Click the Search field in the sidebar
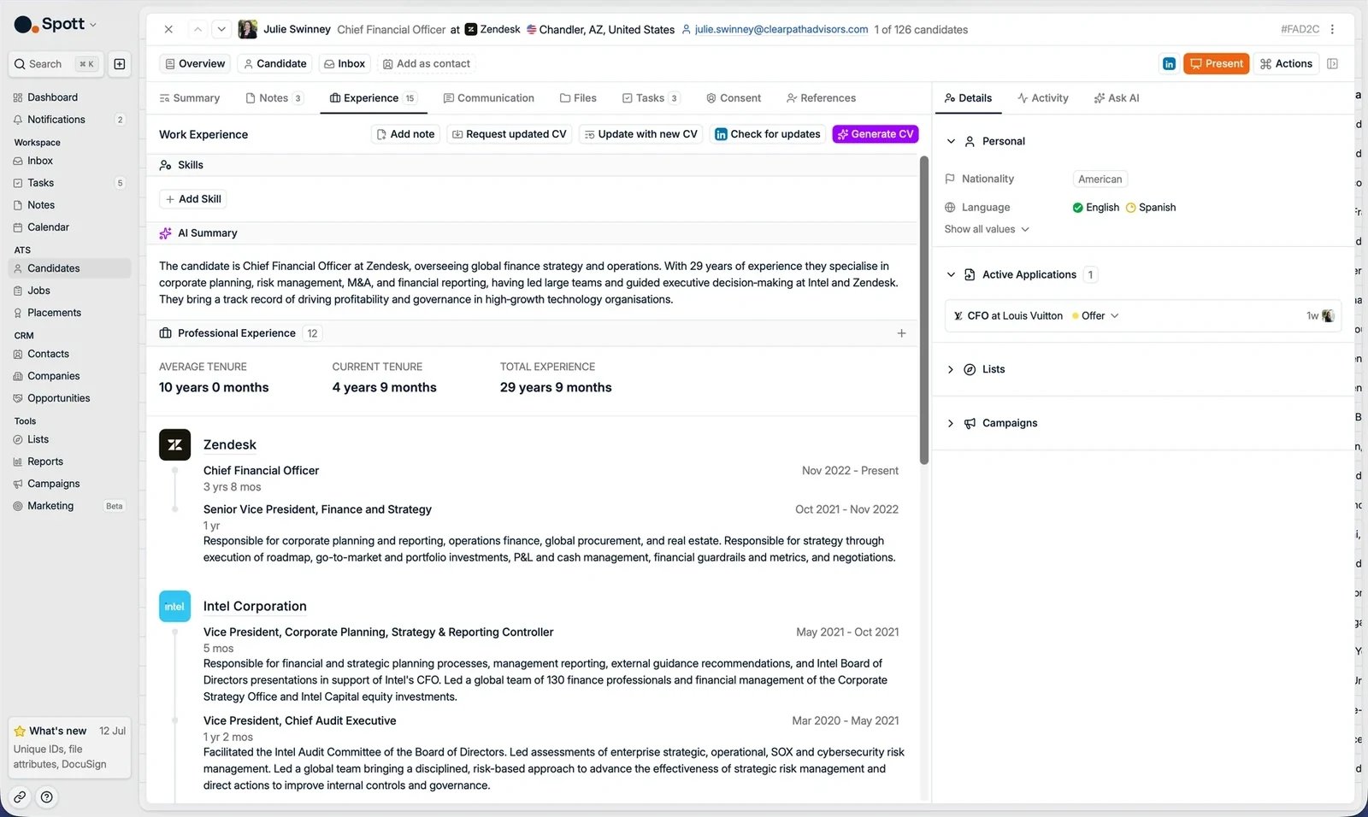 (x=56, y=64)
